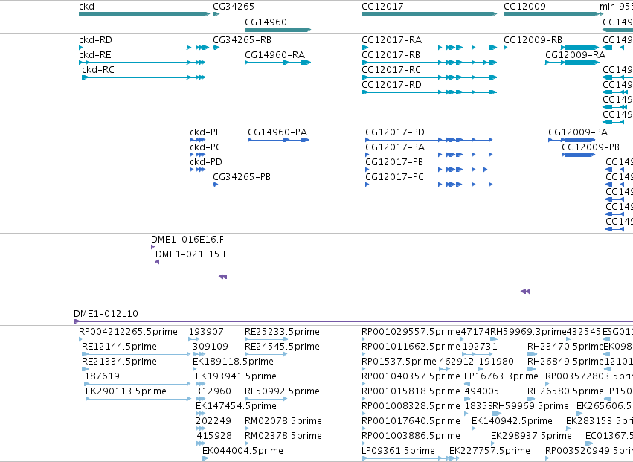Select EST RE50992.5prime
The width and height of the screenshot is (633, 462).
tap(266, 399)
